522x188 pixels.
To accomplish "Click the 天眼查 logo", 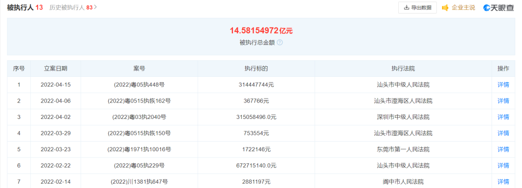I will click(x=499, y=8).
